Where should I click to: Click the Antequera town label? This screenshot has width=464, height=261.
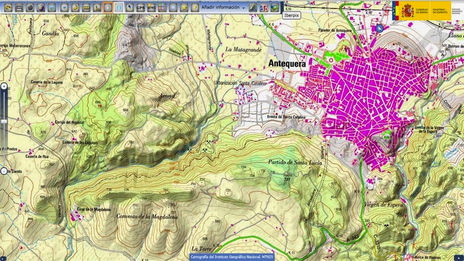click(x=287, y=64)
